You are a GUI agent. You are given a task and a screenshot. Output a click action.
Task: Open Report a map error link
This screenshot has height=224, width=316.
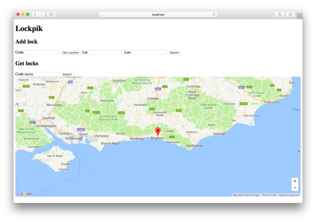point(289,195)
